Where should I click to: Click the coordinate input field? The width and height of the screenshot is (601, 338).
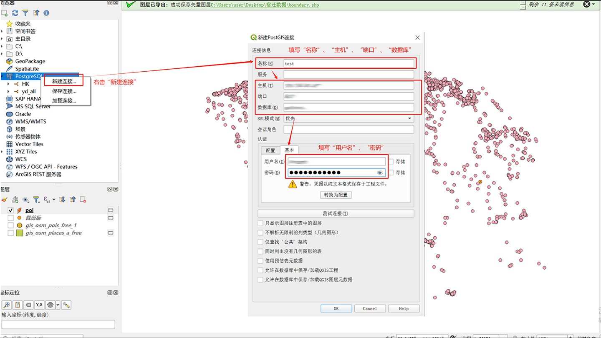click(58, 324)
